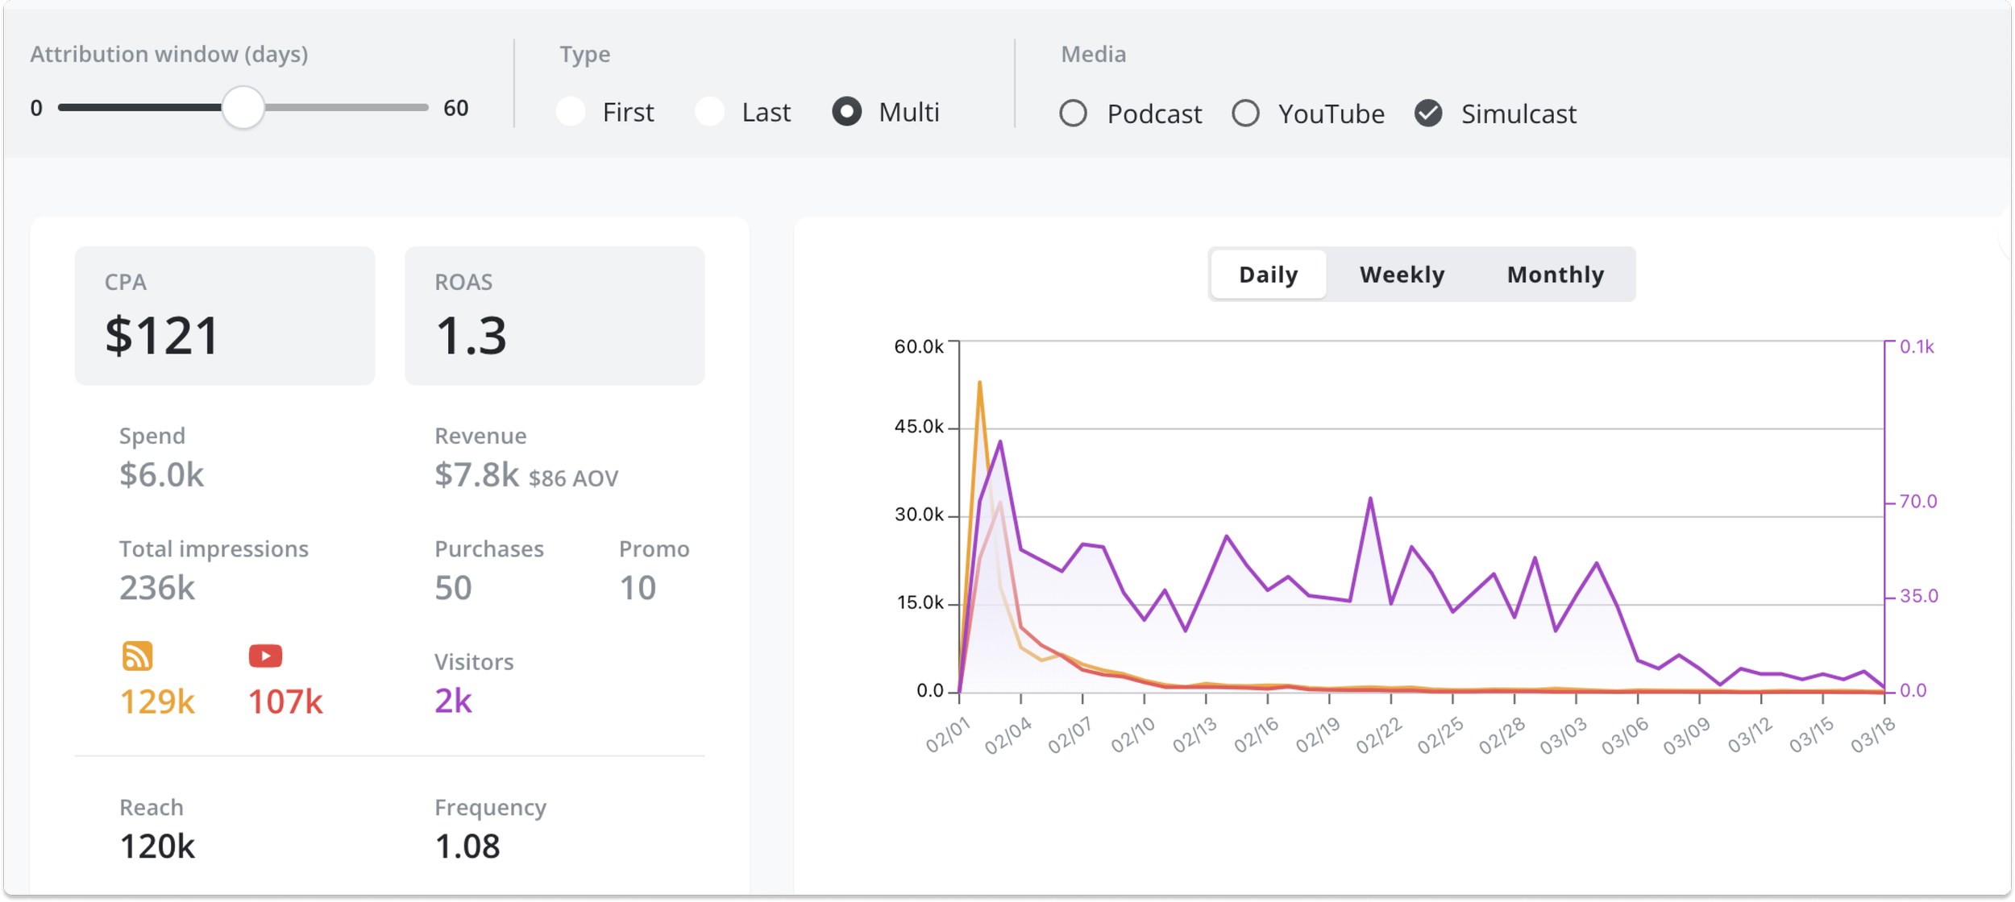Screen dimensions: 2015x902
Task: Click the Spend value $6.0k
Action: point(161,474)
